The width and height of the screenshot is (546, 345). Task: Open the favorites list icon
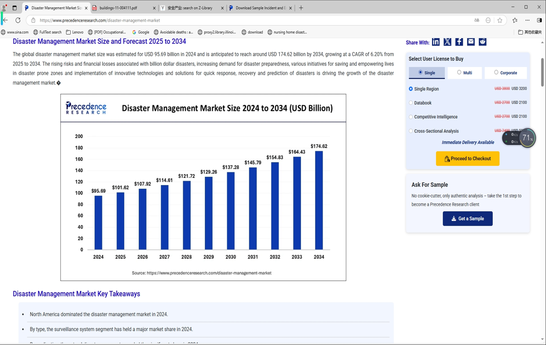(x=515, y=20)
